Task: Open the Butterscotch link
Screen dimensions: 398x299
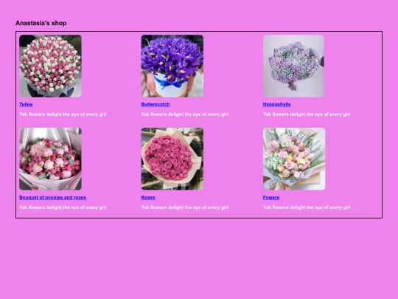Action: point(156,104)
